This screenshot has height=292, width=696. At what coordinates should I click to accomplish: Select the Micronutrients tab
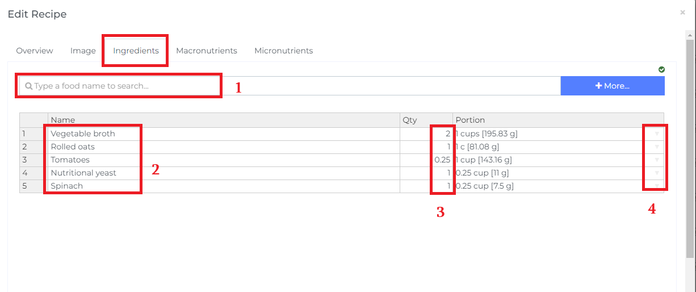coord(283,51)
